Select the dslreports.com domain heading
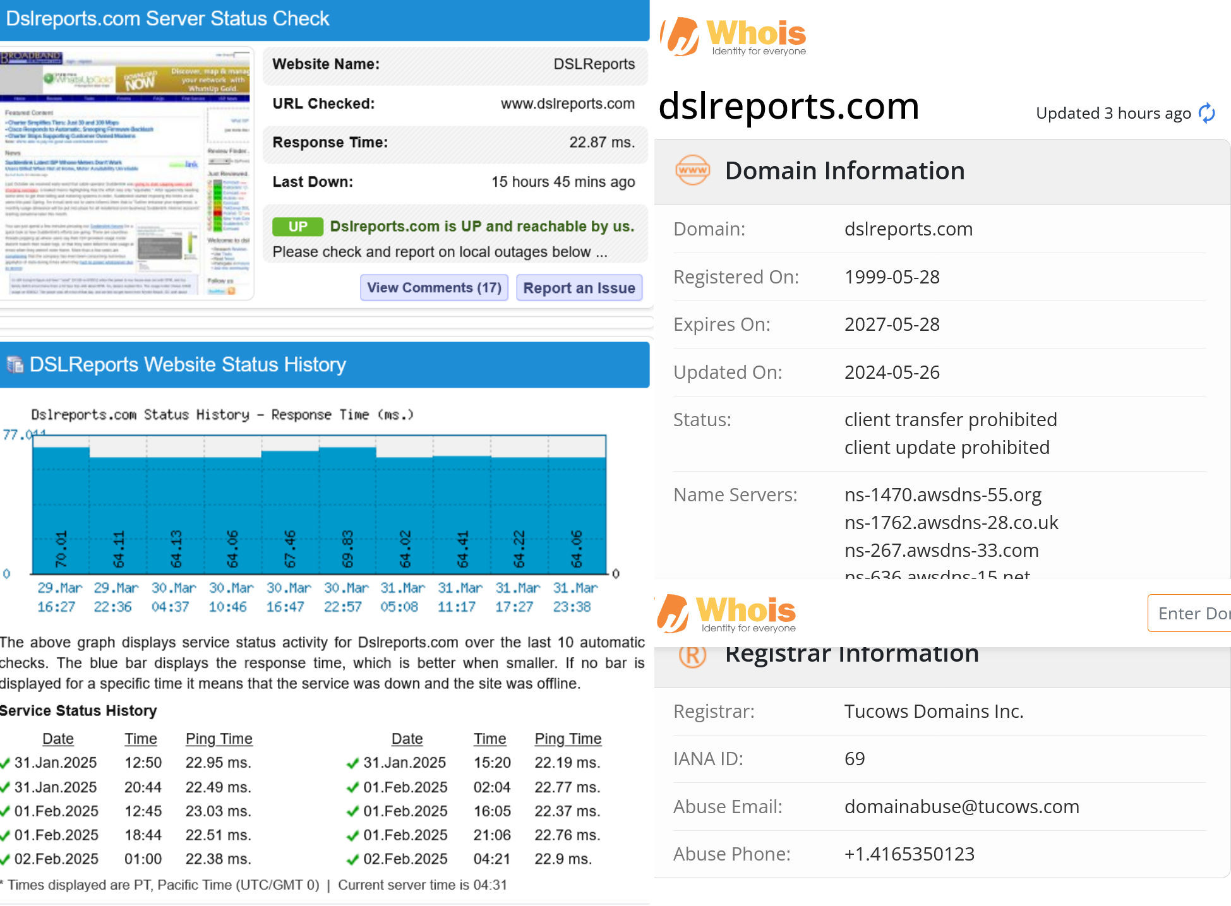The image size is (1231, 906). click(x=789, y=106)
